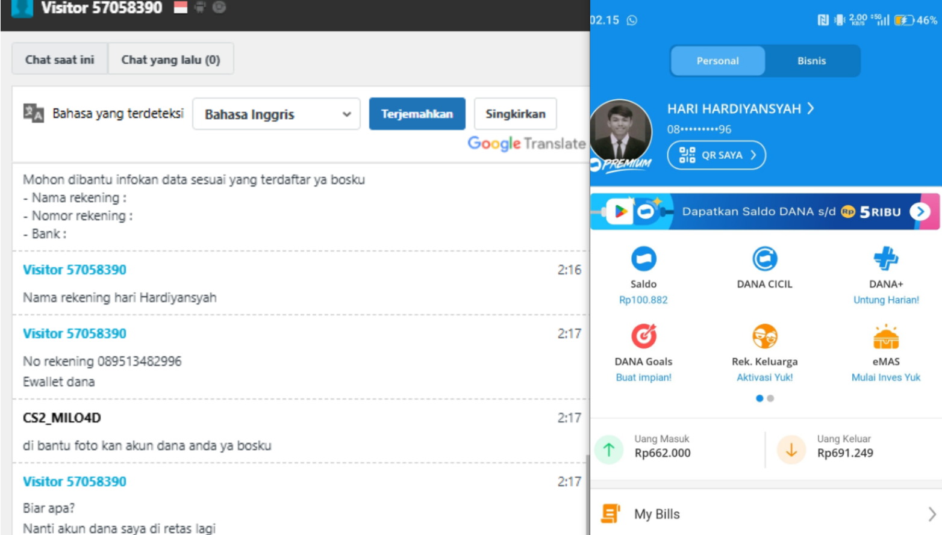This screenshot has height=535, width=942.
Task: Click the Visitor 57058390 title in header
Action: coord(101,8)
